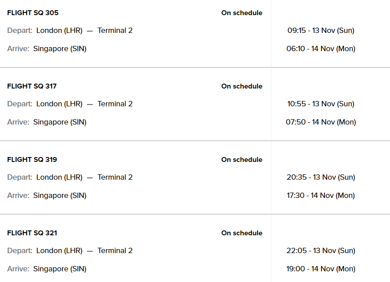Click On schedule status for SQ 319
The image size is (390, 282).
click(x=242, y=160)
